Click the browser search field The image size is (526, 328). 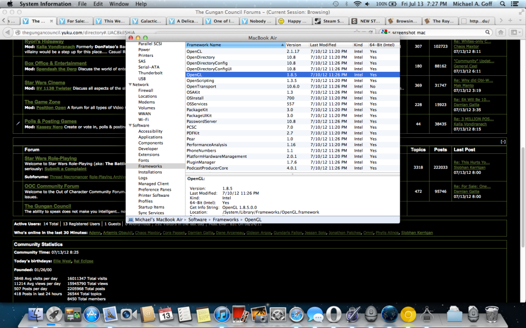(438, 32)
